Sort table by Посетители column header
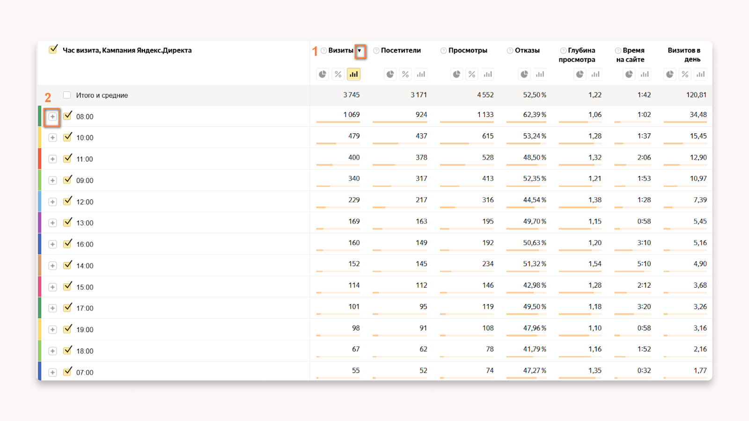The height and width of the screenshot is (421, 749). pos(401,51)
